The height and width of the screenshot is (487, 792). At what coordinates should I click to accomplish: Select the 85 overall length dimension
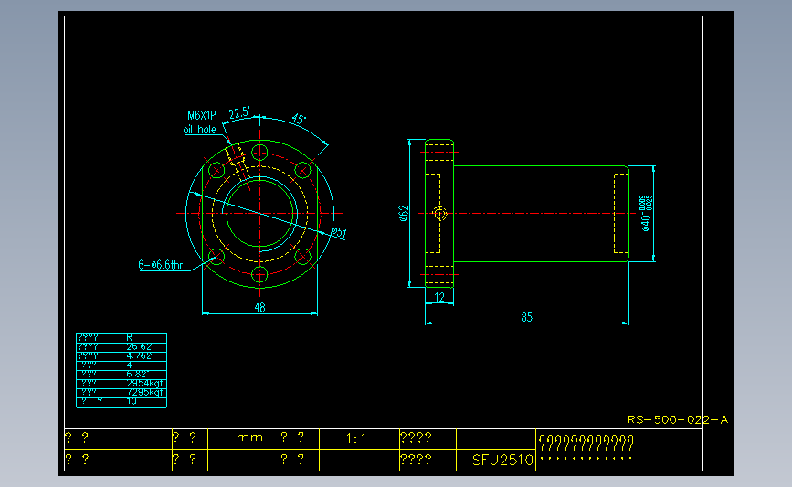point(526,317)
